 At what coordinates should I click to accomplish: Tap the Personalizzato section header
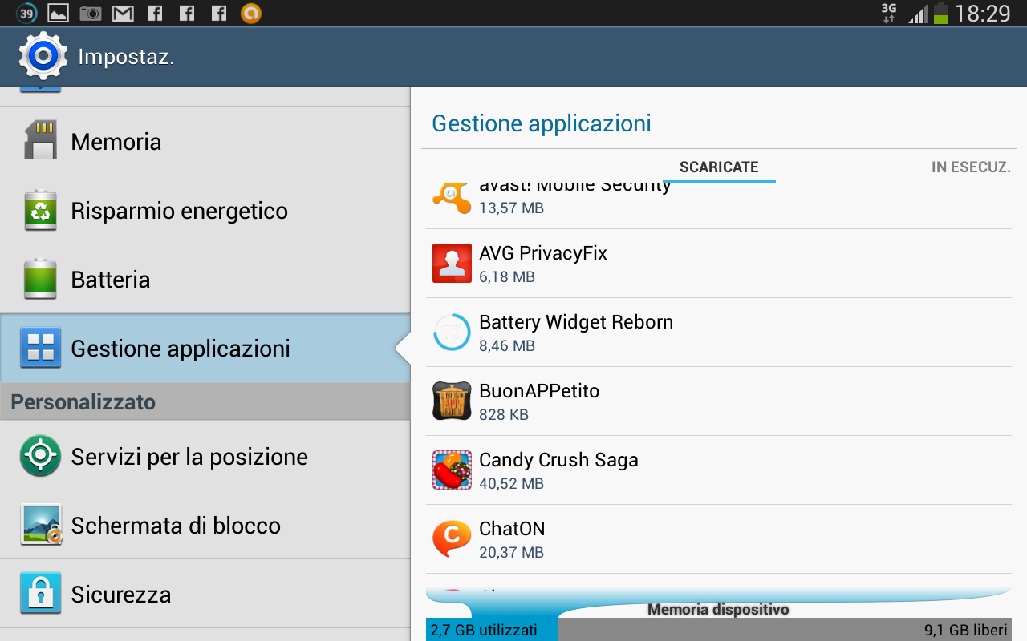point(205,401)
